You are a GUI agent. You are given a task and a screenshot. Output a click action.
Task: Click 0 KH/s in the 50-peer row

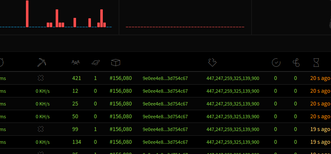coord(42,117)
